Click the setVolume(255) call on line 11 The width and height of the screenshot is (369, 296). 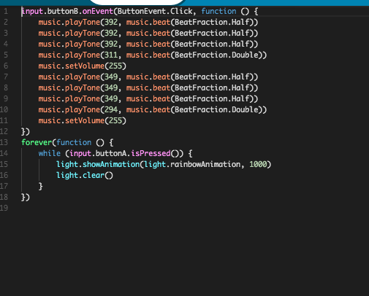(82, 121)
